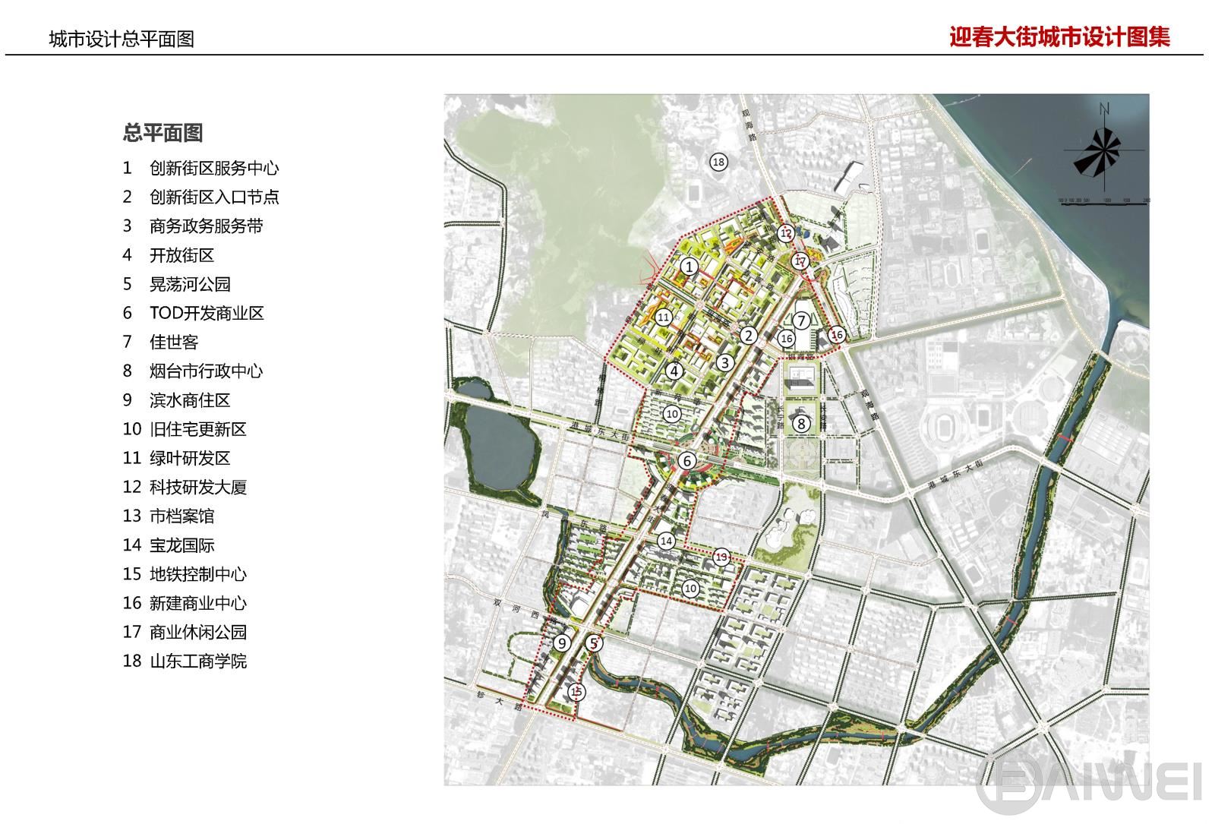Select circled marker 8 on the map
The height and width of the screenshot is (824, 1215).
[801, 424]
